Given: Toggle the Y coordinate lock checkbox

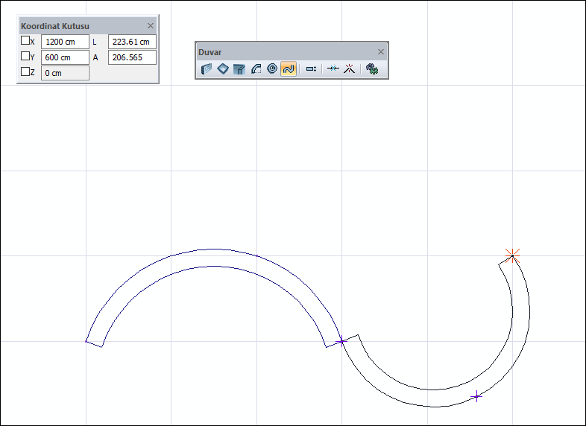Looking at the screenshot, I should click(x=25, y=57).
